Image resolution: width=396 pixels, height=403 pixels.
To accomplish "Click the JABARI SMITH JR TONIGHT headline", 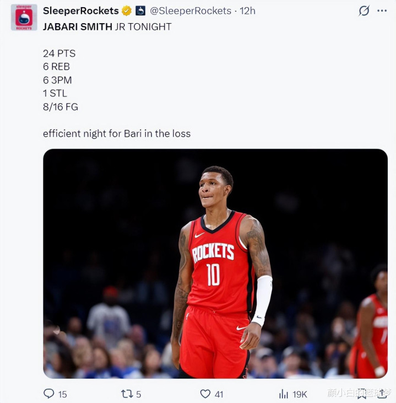I will (107, 26).
